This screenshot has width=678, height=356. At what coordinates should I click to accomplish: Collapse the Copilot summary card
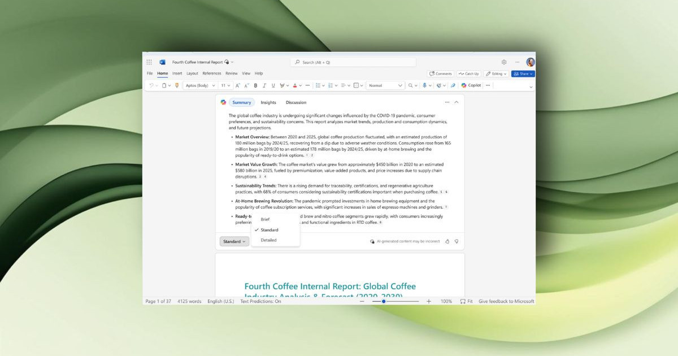[457, 102]
